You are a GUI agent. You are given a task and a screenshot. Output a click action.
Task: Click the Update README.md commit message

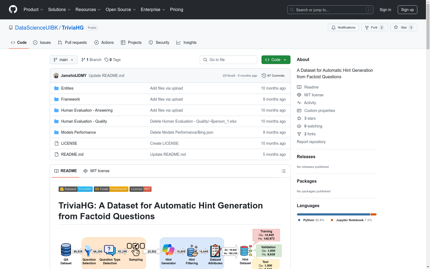point(106,76)
